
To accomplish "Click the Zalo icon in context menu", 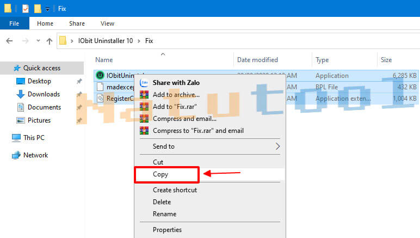I will (x=144, y=83).
